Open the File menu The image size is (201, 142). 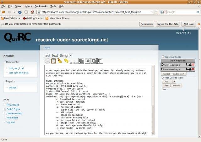3,6
